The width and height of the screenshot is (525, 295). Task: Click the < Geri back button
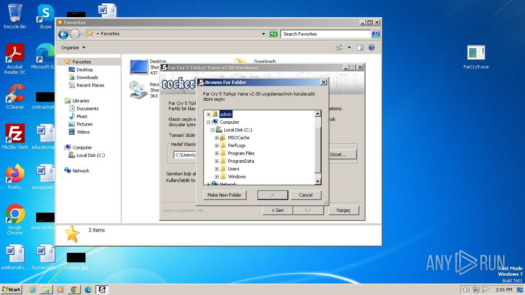(278, 210)
